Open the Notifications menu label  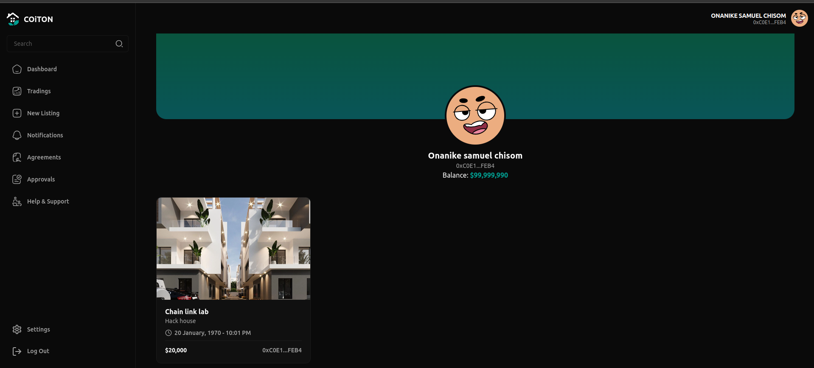pyautogui.click(x=45, y=135)
